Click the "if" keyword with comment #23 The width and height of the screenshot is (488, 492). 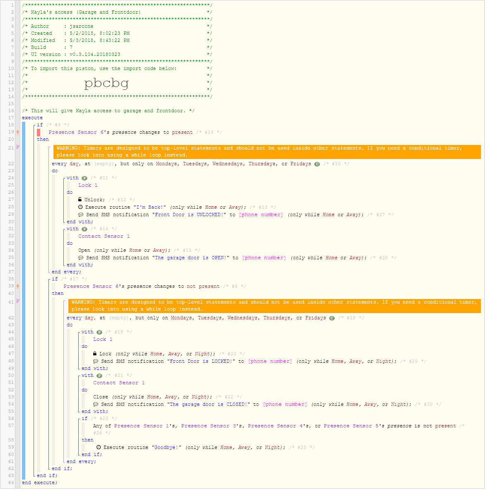pos(85,419)
